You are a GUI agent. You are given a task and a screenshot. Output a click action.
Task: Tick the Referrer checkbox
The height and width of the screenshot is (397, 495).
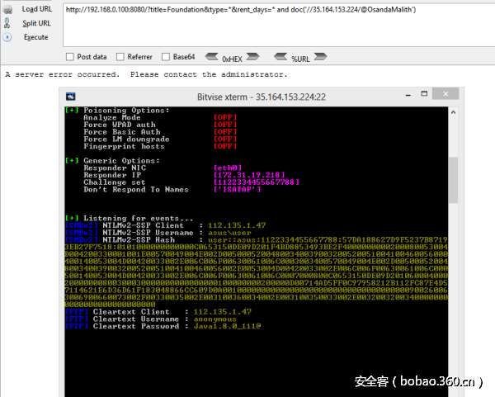120,57
